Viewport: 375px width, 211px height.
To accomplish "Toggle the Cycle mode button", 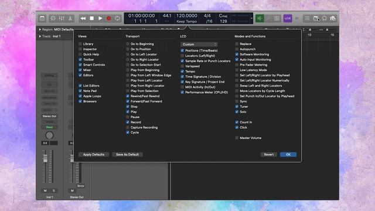I will coord(117,18).
